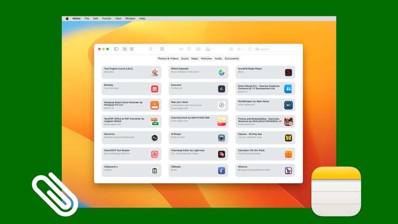Click in the Search field
Viewport: 398px width, 224px height.
coord(278,49)
